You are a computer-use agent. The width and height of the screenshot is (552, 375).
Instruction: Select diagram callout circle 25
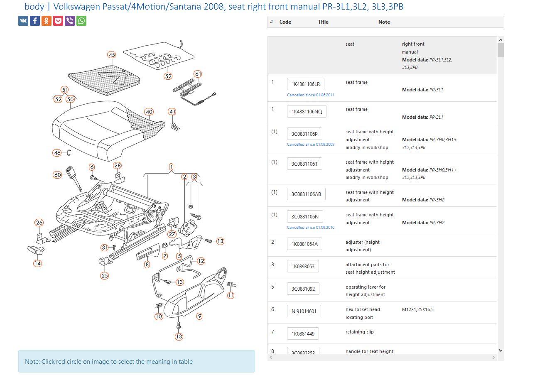click(105, 275)
